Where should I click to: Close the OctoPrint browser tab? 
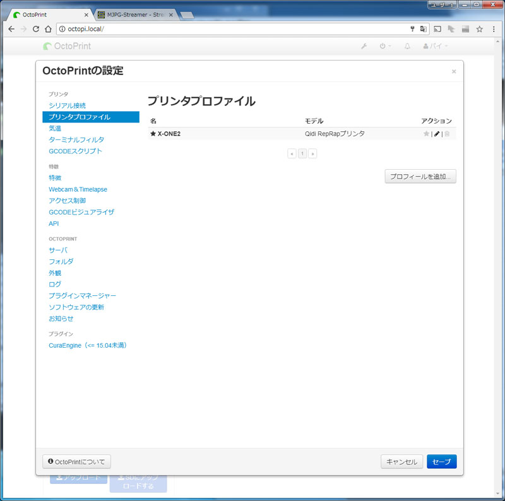(x=86, y=15)
